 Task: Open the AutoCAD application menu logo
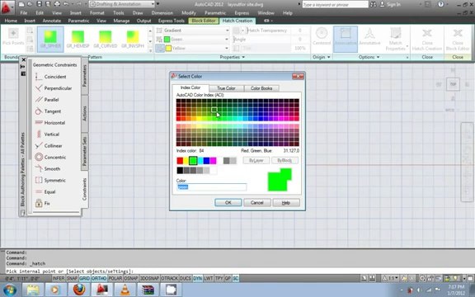tap(7, 7)
